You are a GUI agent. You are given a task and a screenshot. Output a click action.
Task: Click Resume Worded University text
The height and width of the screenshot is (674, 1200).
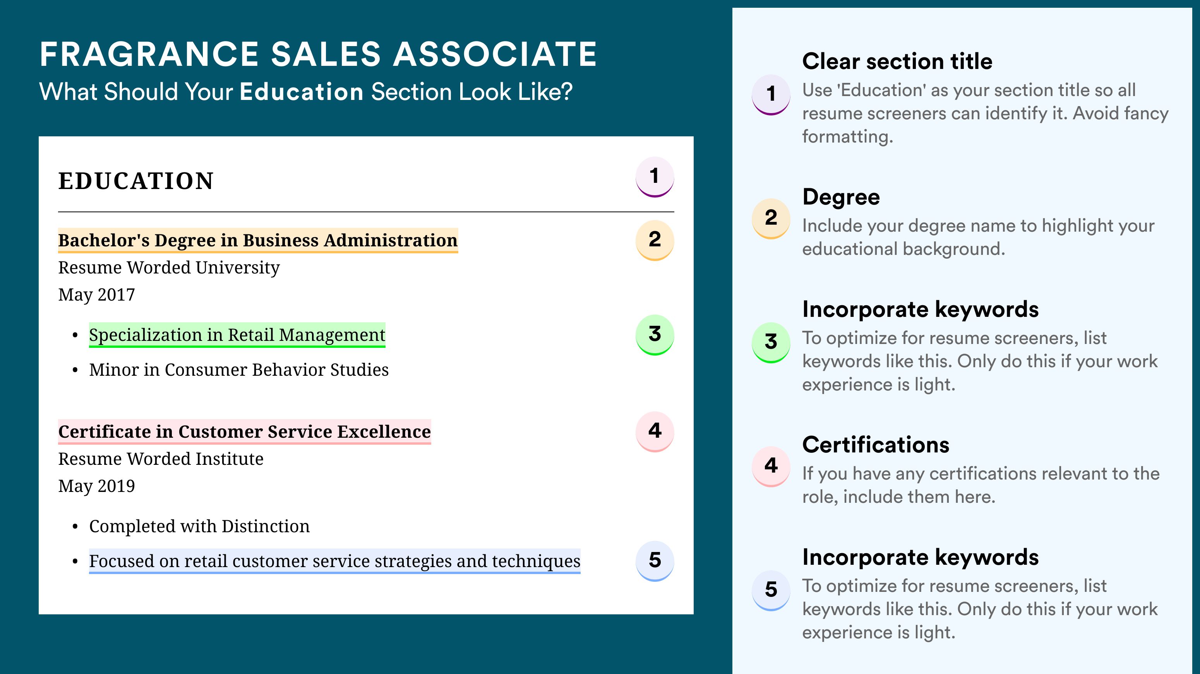click(169, 268)
